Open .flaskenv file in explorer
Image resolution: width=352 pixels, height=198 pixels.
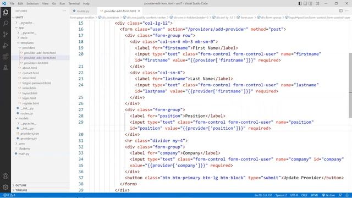pyautogui.click(x=24, y=148)
